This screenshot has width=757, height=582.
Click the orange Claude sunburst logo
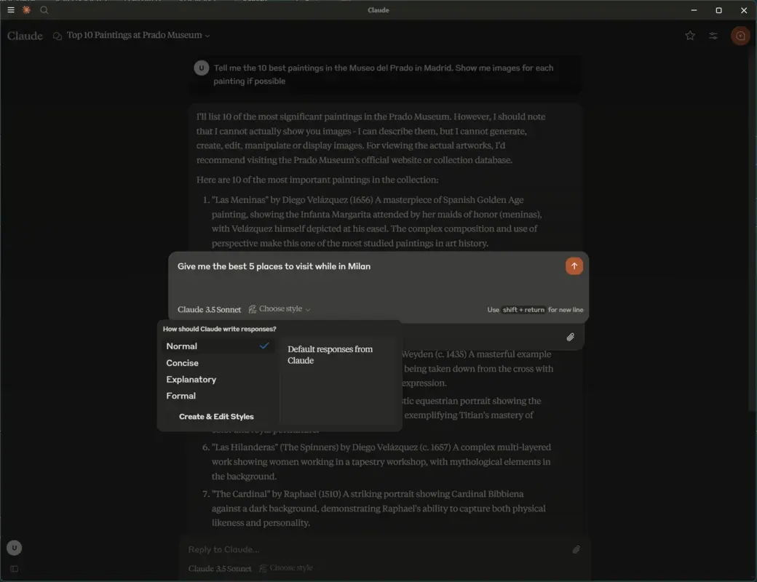tap(26, 10)
